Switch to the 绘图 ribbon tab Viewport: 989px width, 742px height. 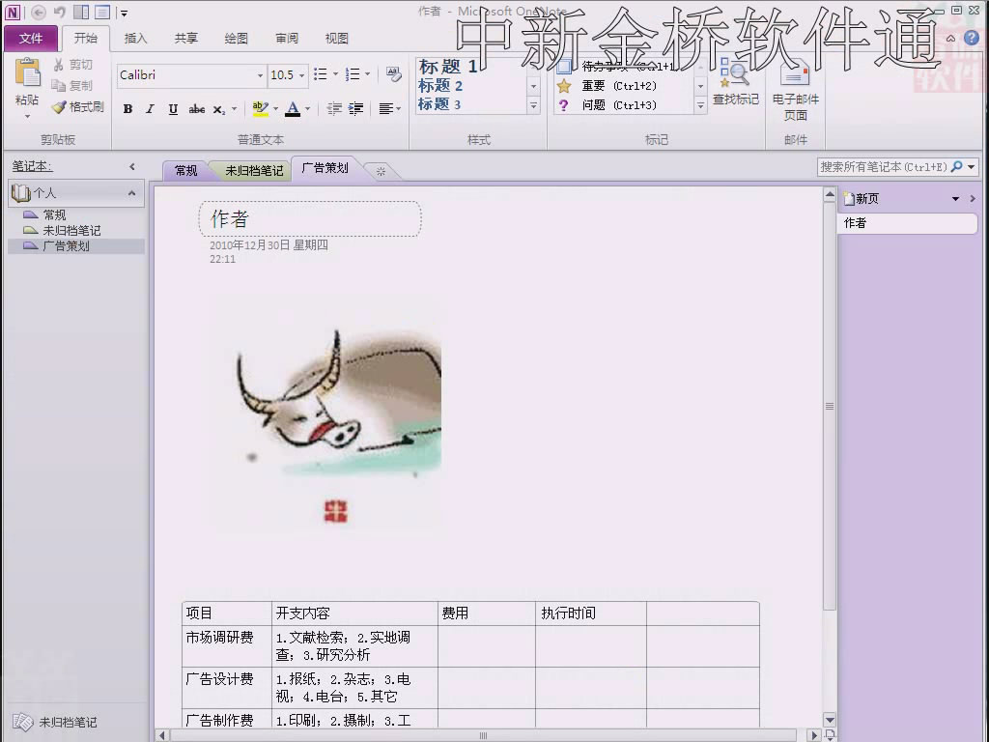237,39
